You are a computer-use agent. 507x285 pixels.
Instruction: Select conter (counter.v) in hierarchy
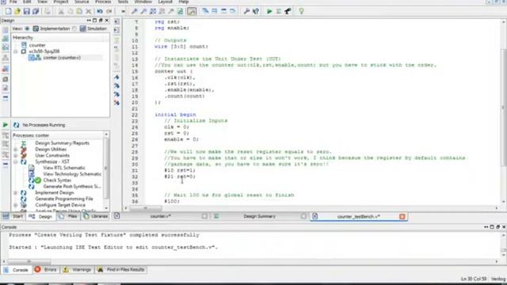pyautogui.click(x=62, y=58)
